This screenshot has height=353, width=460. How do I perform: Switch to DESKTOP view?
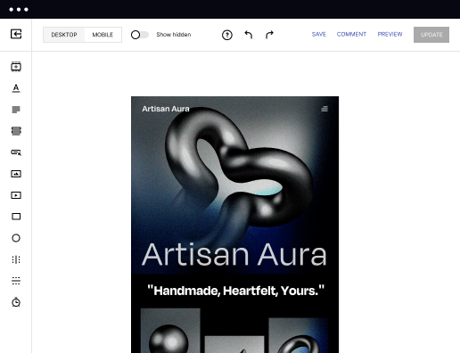click(x=64, y=35)
